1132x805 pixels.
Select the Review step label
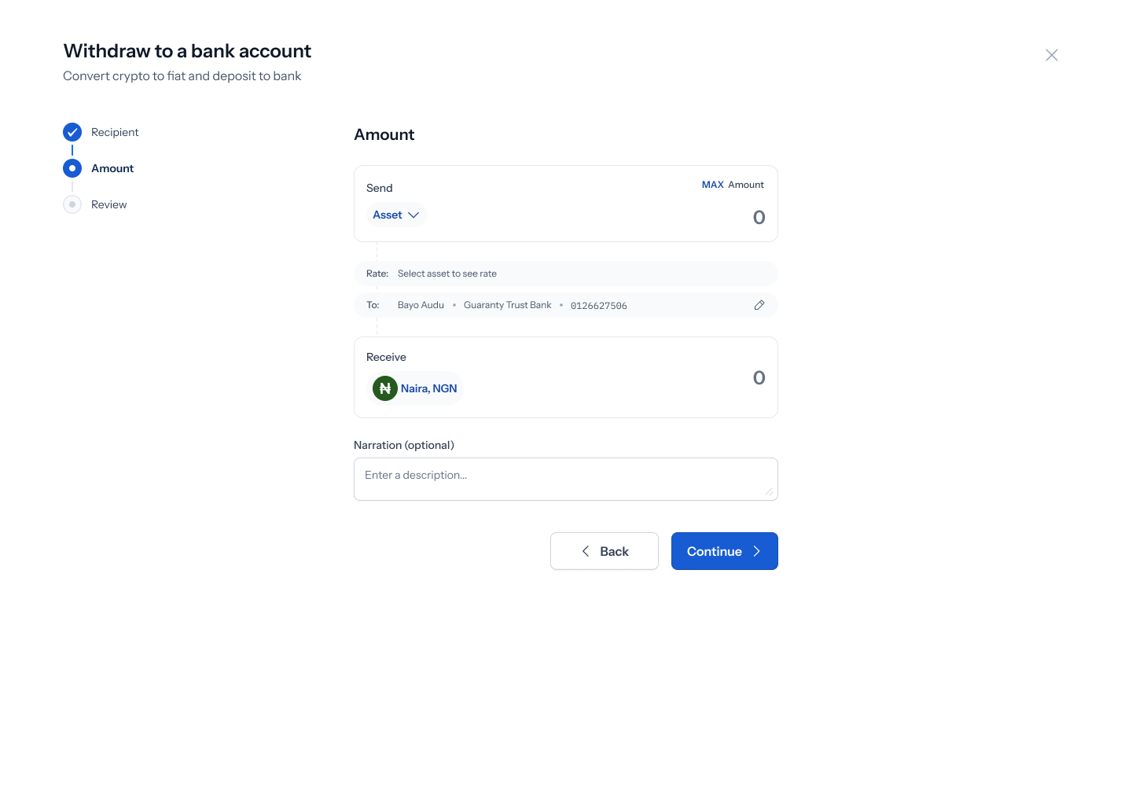click(x=108, y=204)
